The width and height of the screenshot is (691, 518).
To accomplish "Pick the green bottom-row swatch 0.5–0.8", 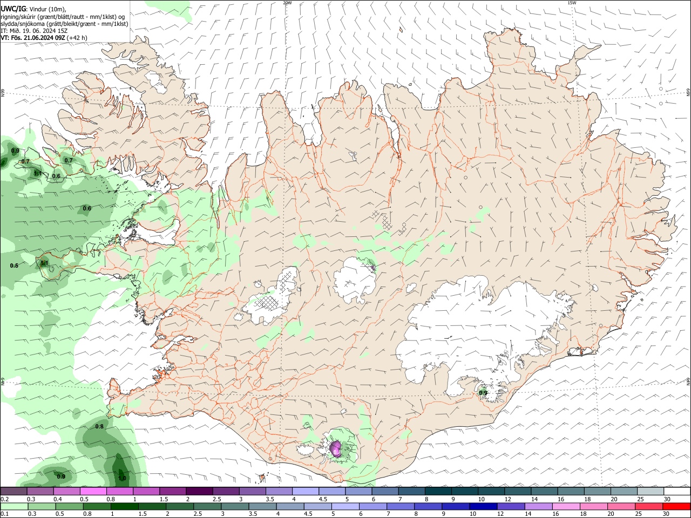I will pyautogui.click(x=70, y=506).
